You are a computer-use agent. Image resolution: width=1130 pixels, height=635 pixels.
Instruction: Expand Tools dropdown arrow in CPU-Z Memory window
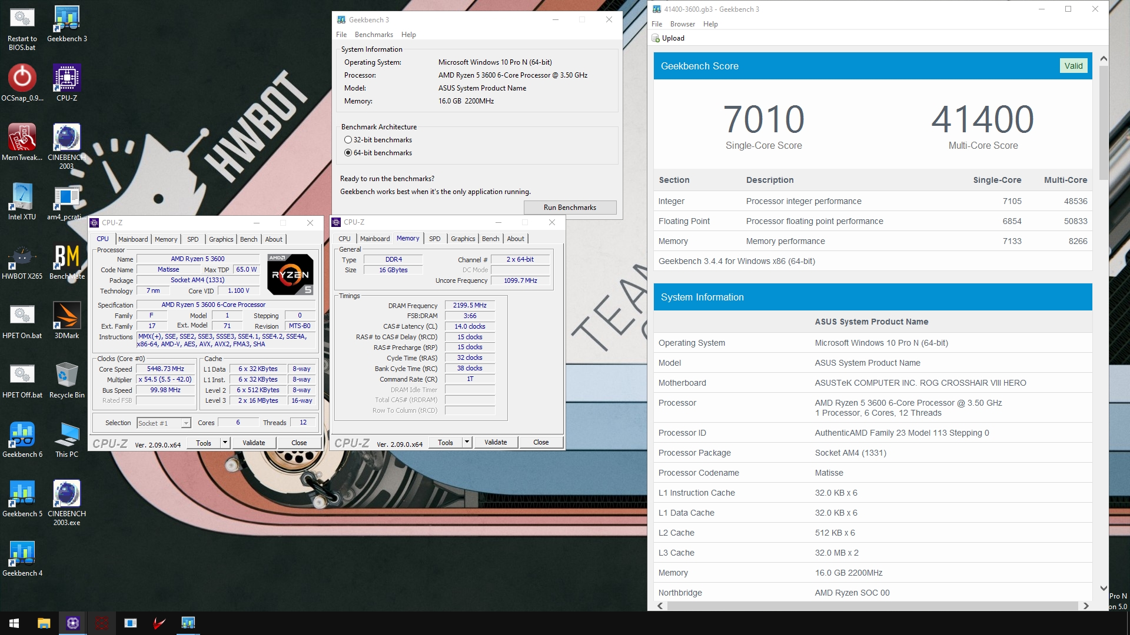(467, 442)
